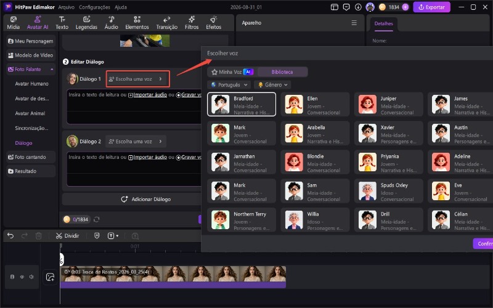
Task: Open the Transição effects
Action: point(166,23)
